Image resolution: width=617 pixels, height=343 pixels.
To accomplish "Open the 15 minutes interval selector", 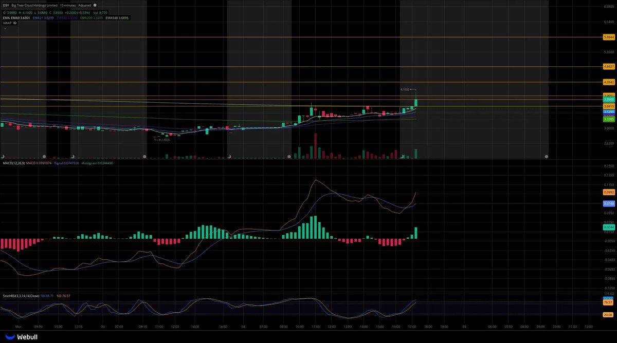I will coord(67,5).
